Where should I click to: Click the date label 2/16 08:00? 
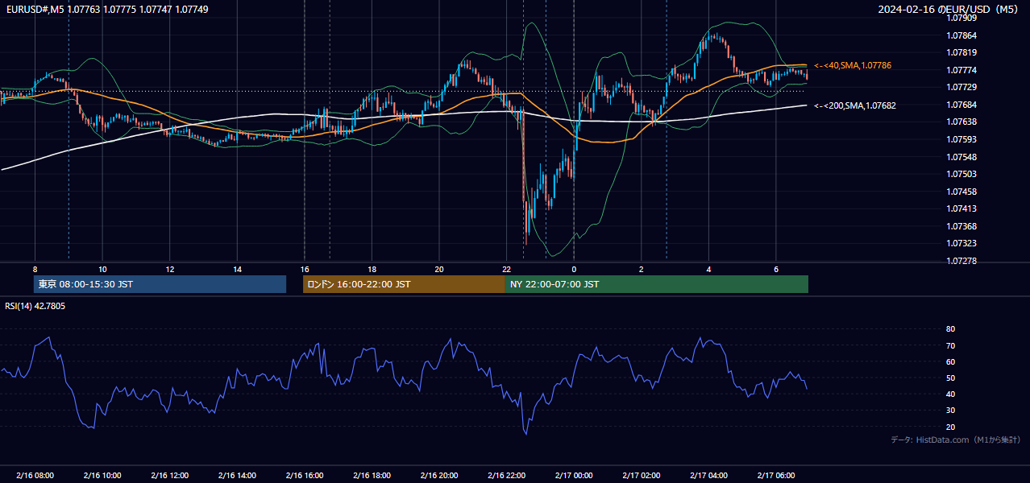(35, 476)
